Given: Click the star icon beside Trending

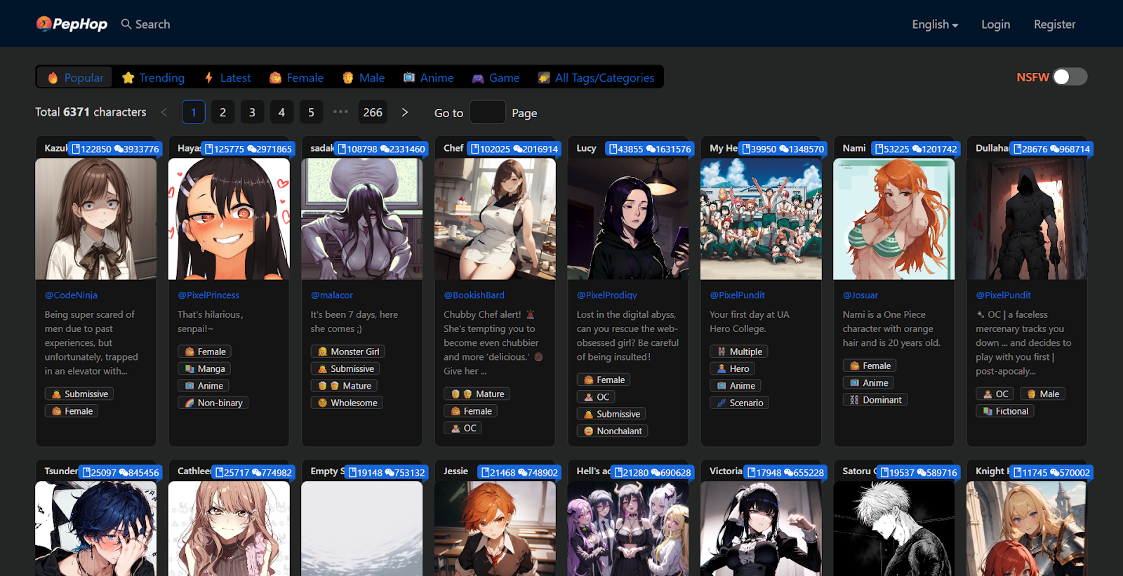Looking at the screenshot, I should pos(128,78).
